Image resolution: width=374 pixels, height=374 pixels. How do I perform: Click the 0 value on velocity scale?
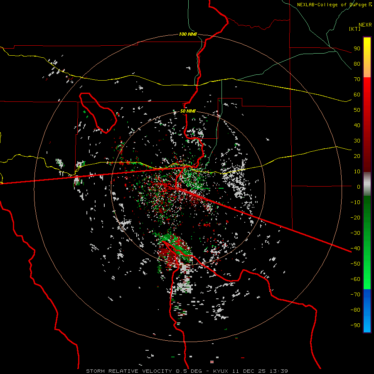tap(359, 187)
